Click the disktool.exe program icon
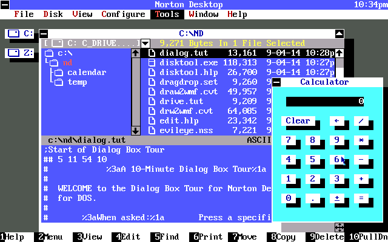The image size is (388, 242). pos(152,63)
